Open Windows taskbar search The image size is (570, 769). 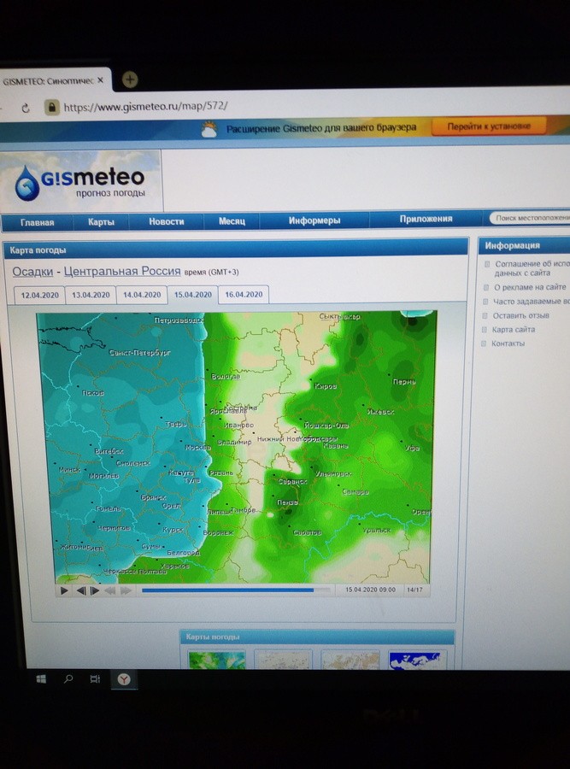click(x=68, y=679)
